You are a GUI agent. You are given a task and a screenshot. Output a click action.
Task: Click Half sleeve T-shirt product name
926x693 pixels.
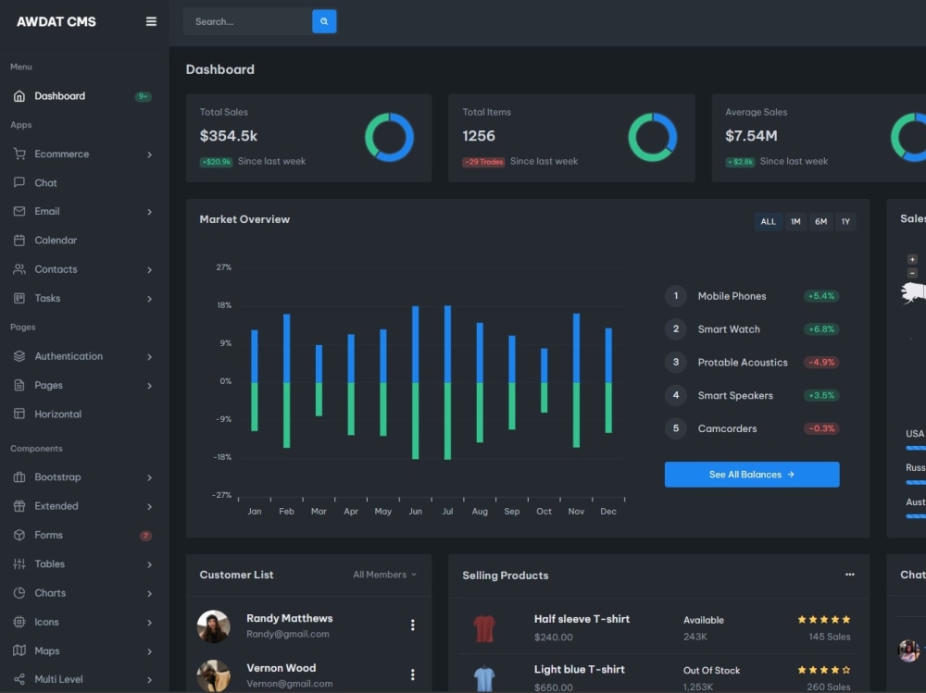582,619
